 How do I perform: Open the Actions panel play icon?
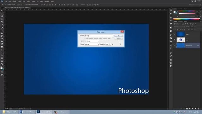[x=171, y=13]
